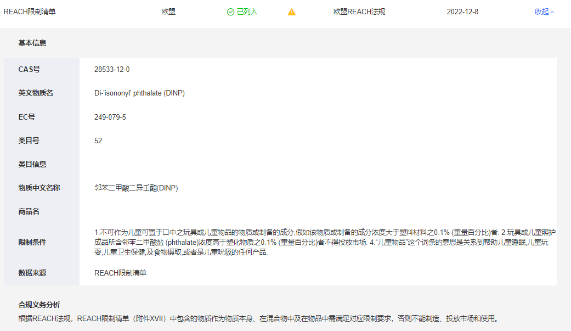Screen dimensions: 571x331
Task: Click the 类目号 value 52
Action: click(98, 141)
